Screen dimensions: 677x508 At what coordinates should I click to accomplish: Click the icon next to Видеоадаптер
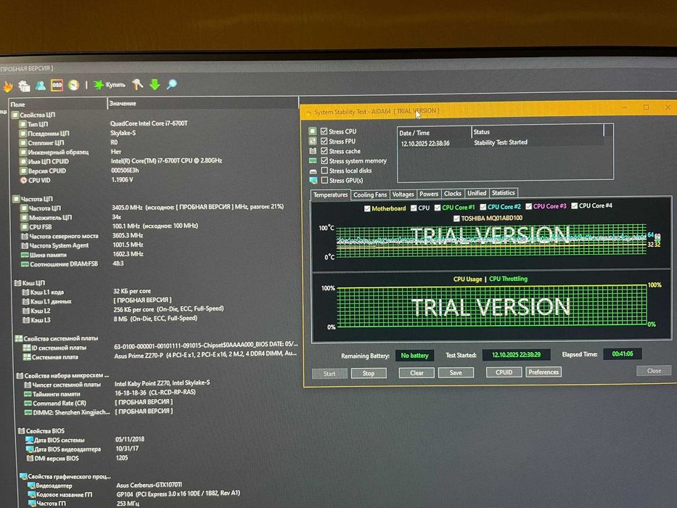tap(31, 486)
